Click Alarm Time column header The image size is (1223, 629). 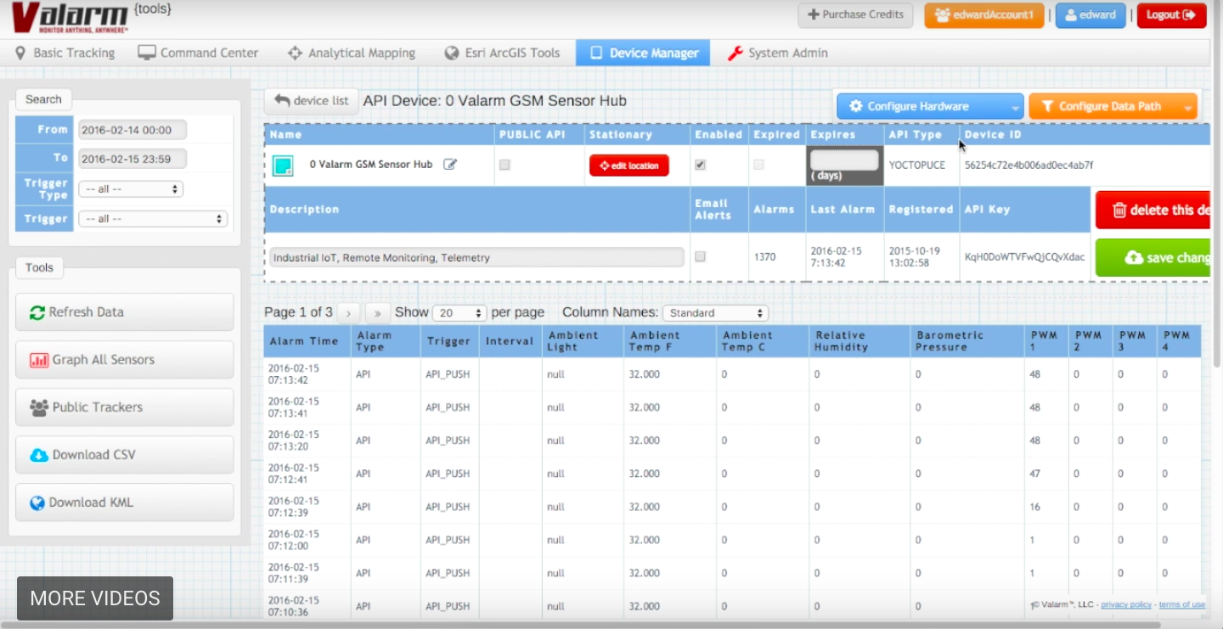pyautogui.click(x=307, y=341)
